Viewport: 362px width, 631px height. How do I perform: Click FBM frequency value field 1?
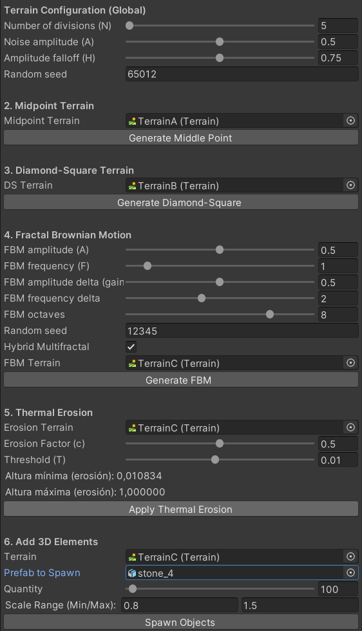coord(338,266)
